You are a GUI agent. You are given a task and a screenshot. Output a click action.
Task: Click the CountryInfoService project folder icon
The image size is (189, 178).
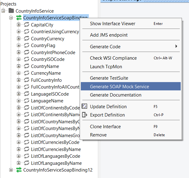[11, 11]
